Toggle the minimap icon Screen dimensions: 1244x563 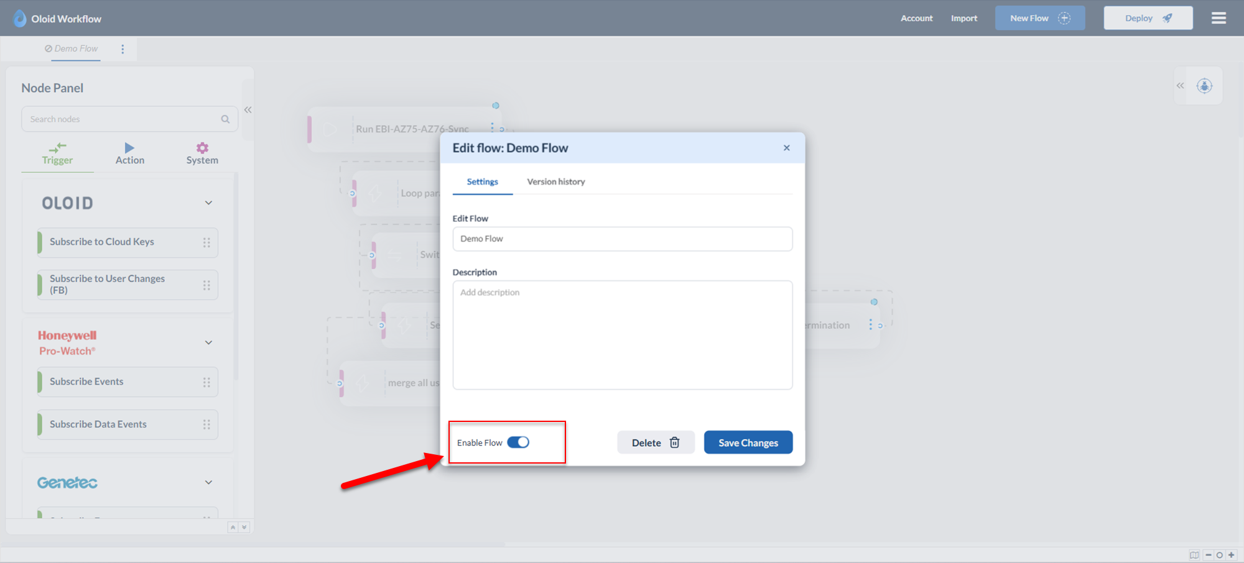(1194, 555)
